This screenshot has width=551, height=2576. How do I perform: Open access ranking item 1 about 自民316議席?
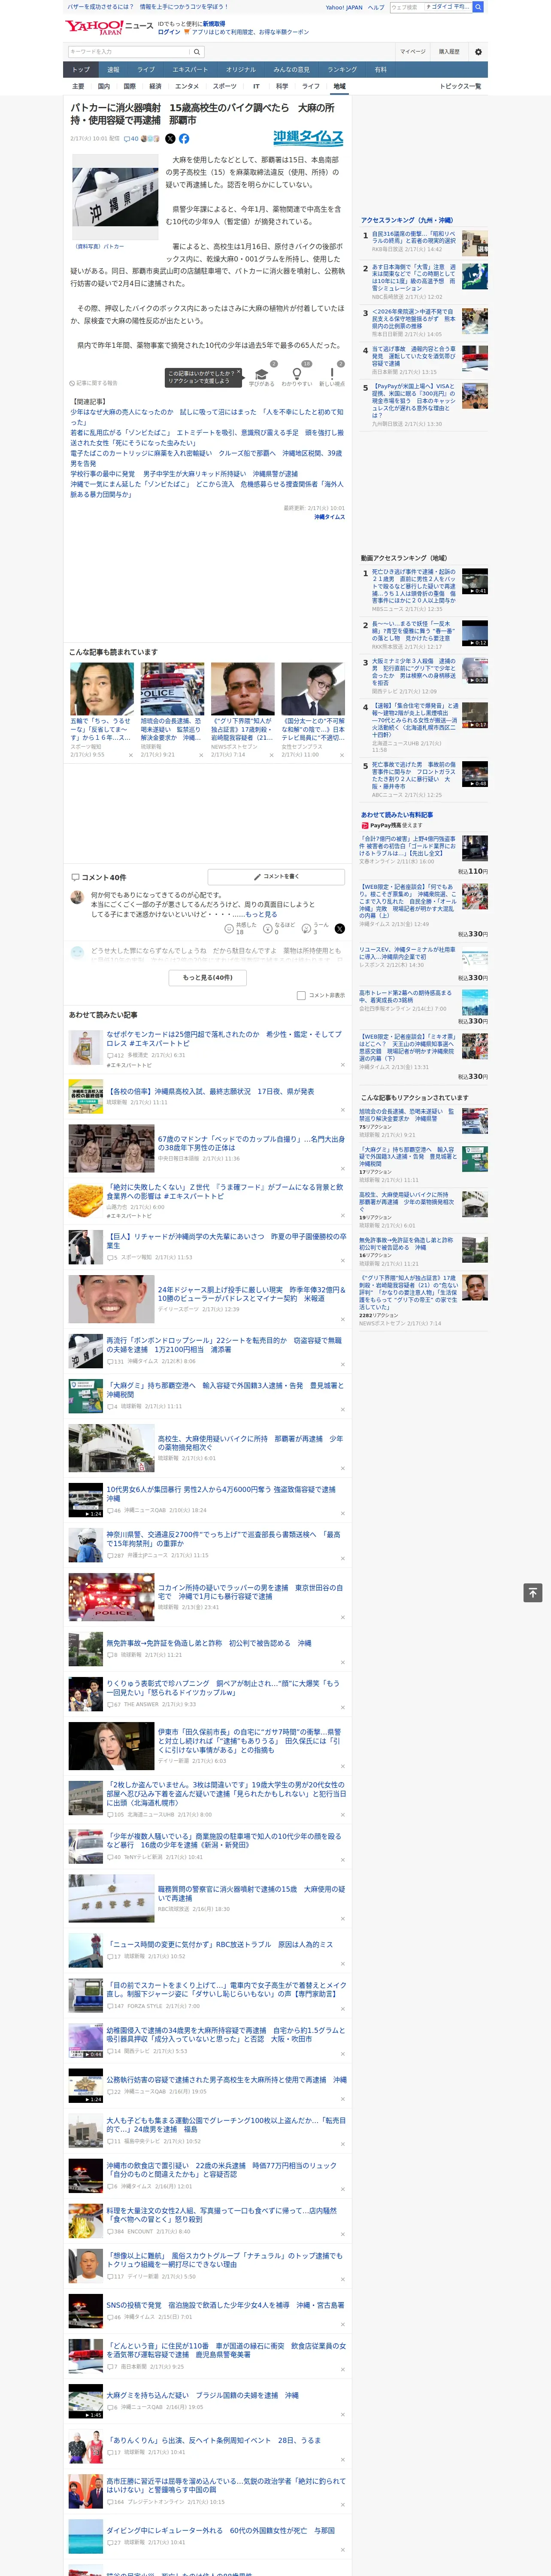414,238
